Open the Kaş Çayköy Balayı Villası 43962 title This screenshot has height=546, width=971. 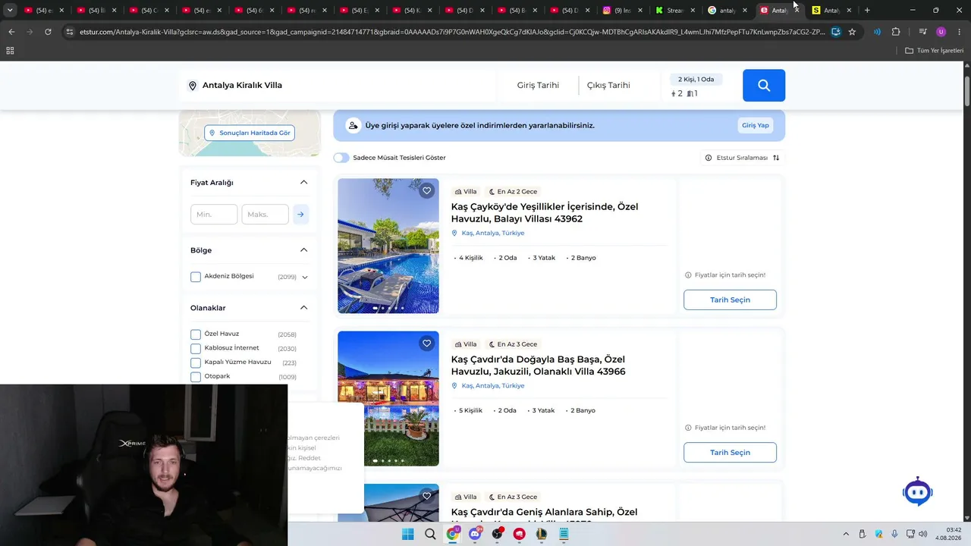[545, 212]
